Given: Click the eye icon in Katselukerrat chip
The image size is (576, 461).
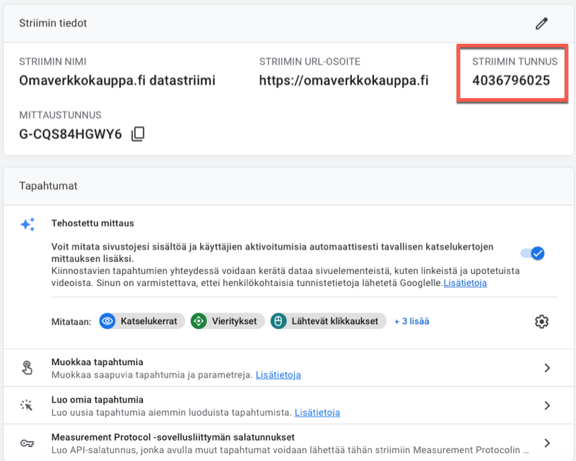Looking at the screenshot, I should (107, 321).
